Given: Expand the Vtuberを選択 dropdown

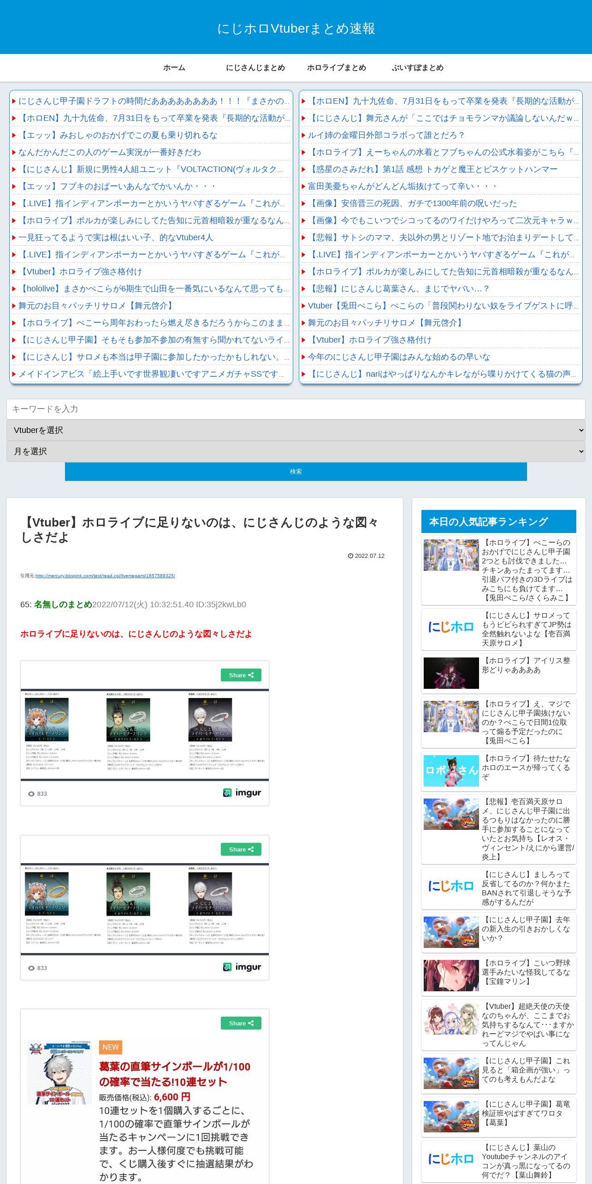Looking at the screenshot, I should pos(296,430).
